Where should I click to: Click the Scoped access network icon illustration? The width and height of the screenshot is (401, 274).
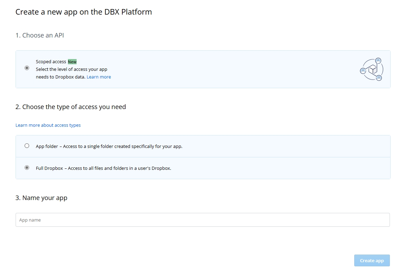pos(371,69)
